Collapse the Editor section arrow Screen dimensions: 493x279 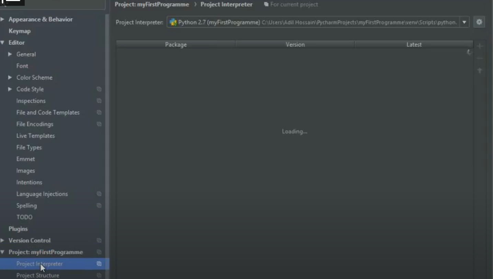coord(2,43)
